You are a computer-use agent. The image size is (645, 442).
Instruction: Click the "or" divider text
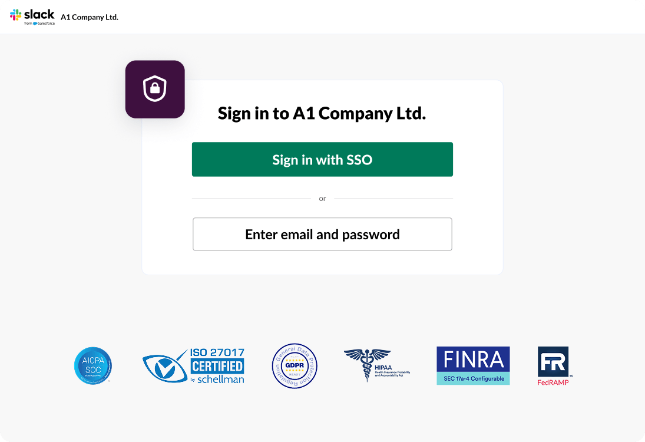tap(322, 199)
